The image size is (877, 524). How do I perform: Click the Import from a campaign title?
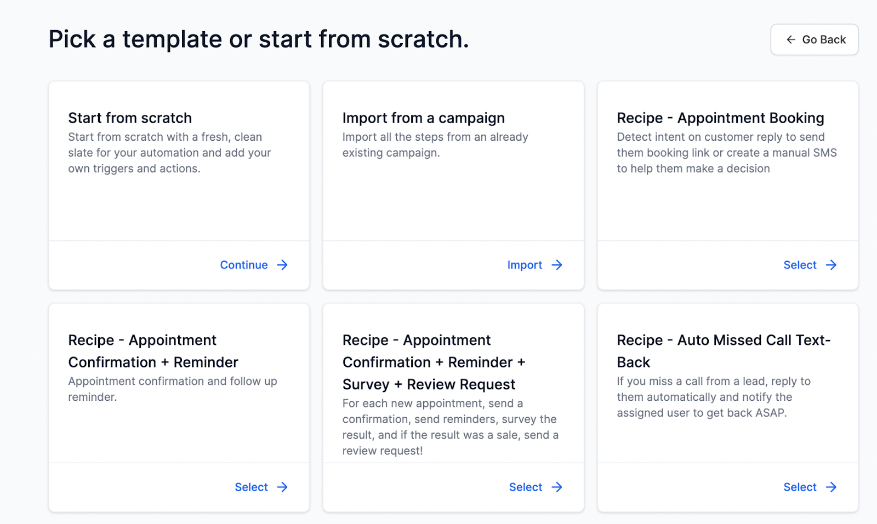423,118
